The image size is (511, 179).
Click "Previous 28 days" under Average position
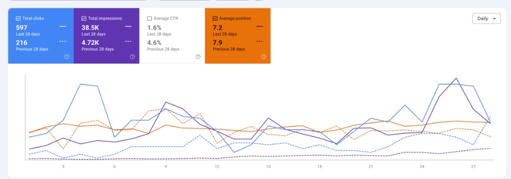point(229,49)
